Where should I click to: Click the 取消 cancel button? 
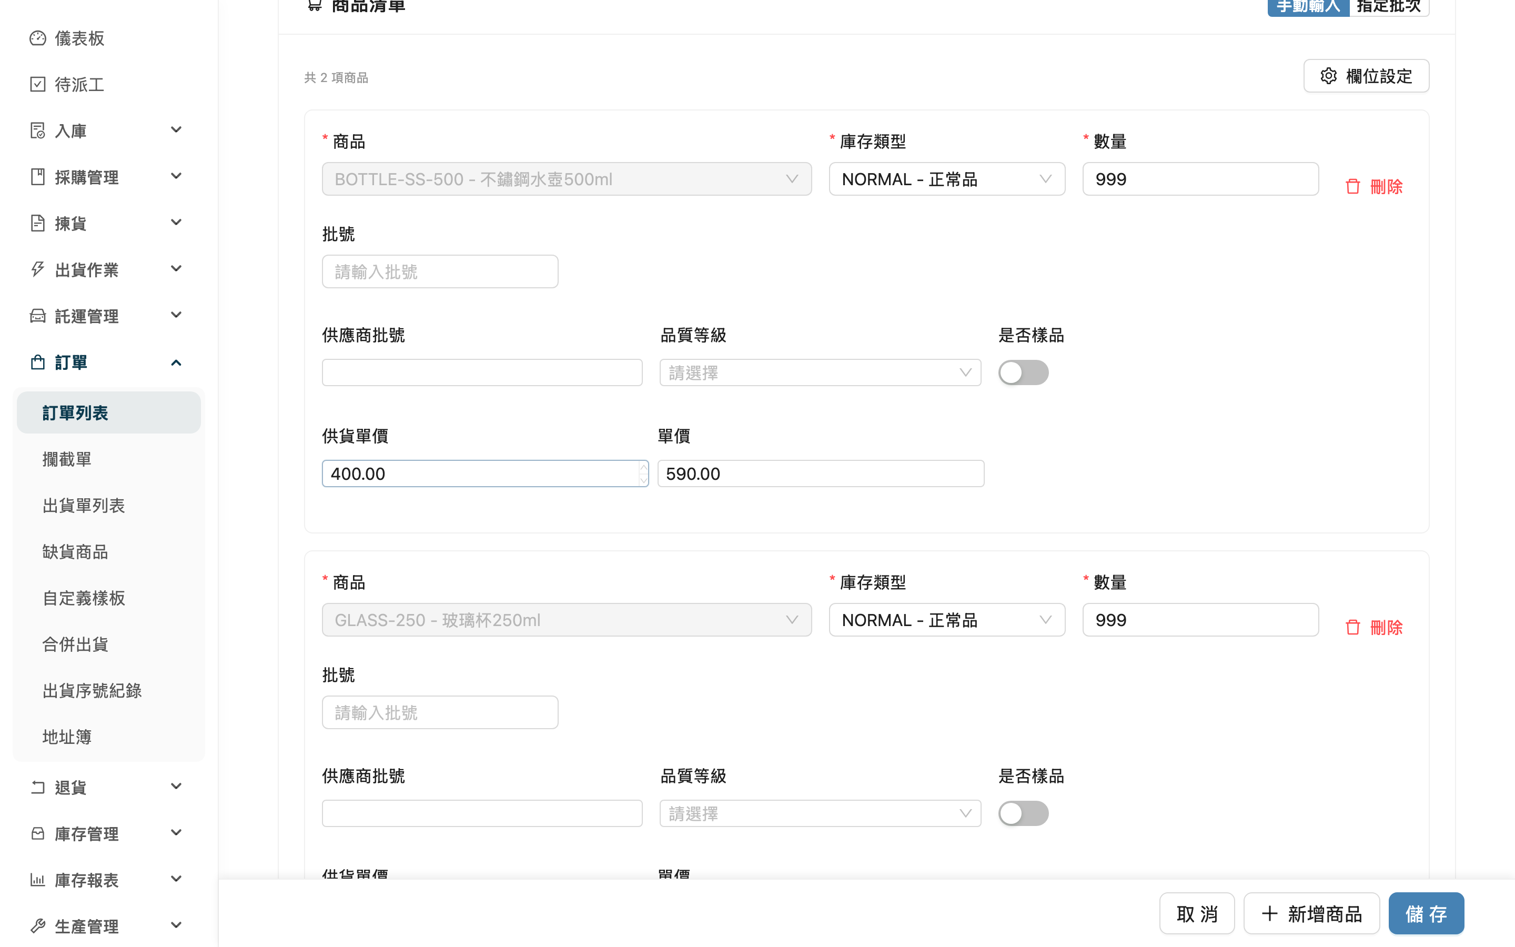point(1197,914)
